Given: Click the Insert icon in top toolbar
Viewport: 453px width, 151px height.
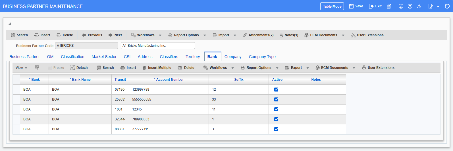Looking at the screenshot, I should click(x=36, y=35).
